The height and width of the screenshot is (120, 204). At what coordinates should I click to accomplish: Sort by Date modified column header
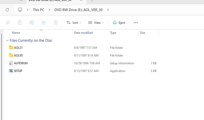tap(83, 33)
